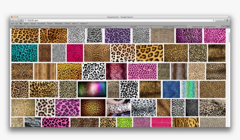Go forward with the Forward arrow
The height and width of the screenshot is (140, 240).
[16, 20]
